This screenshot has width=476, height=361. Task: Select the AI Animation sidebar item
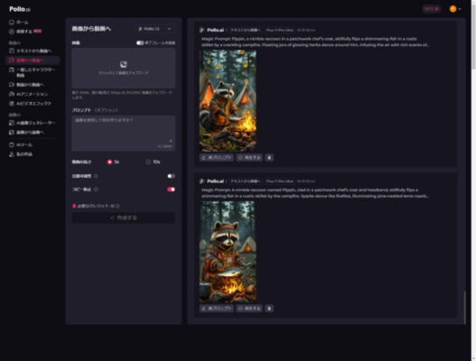[29, 94]
